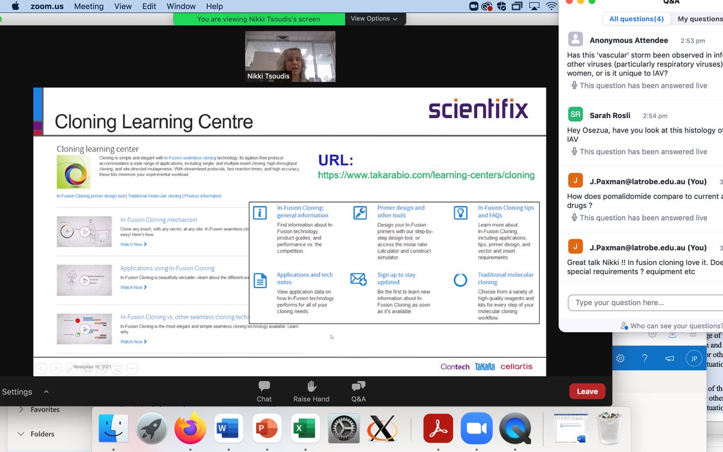Click the Creative Cloud menu bar icon
The image size is (723, 452).
click(x=487, y=7)
